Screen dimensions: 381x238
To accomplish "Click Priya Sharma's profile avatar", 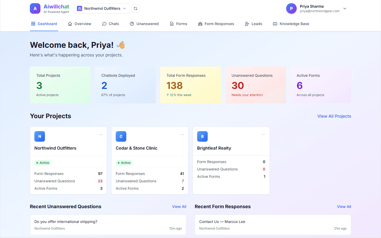I will point(291,8).
